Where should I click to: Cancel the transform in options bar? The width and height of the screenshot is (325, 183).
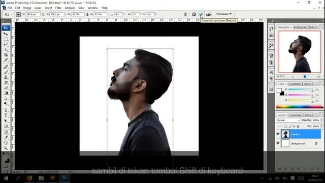coord(194,14)
